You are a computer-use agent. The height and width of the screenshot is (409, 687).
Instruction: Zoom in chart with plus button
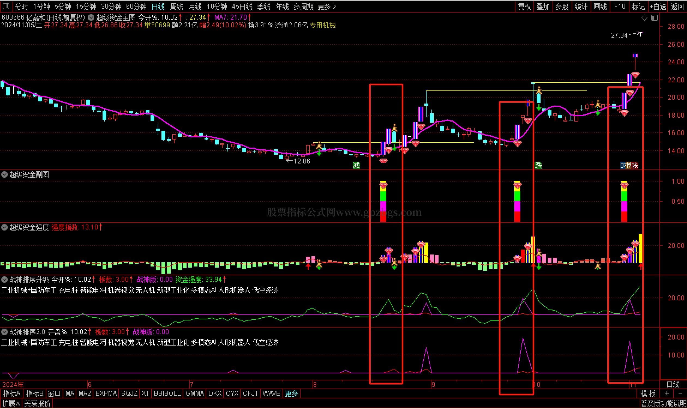pyautogui.click(x=667, y=393)
